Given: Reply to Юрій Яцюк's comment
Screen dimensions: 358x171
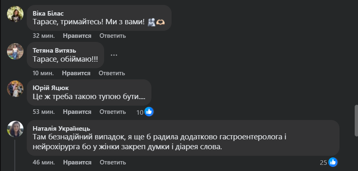Looking at the screenshot, I should (x=112, y=111).
